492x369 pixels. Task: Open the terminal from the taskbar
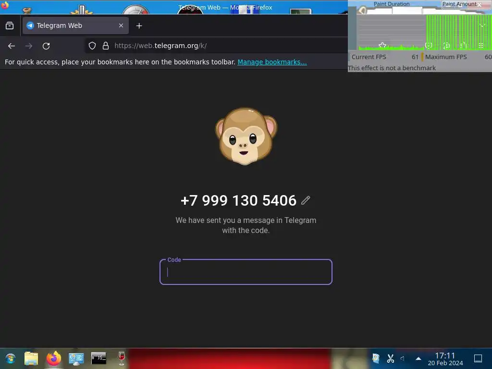click(x=98, y=358)
